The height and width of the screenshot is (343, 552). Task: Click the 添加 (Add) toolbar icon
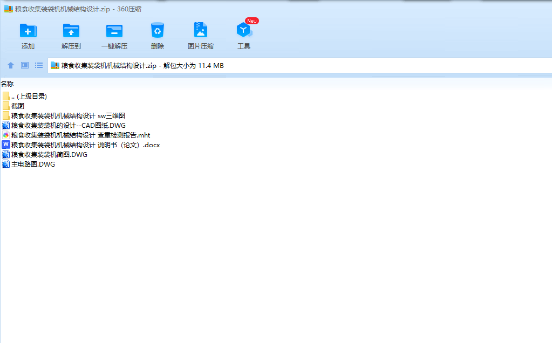[28, 31]
